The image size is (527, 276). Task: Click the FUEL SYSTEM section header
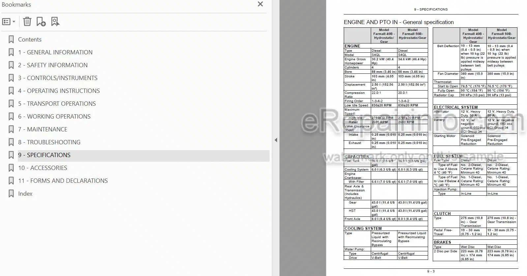[448, 156]
